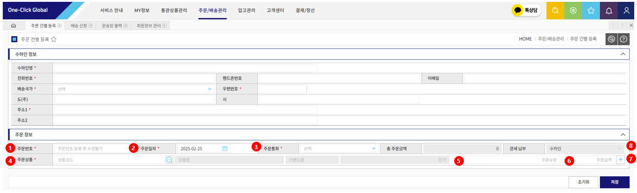
Task: Open the user profile icon
Action: point(626,10)
